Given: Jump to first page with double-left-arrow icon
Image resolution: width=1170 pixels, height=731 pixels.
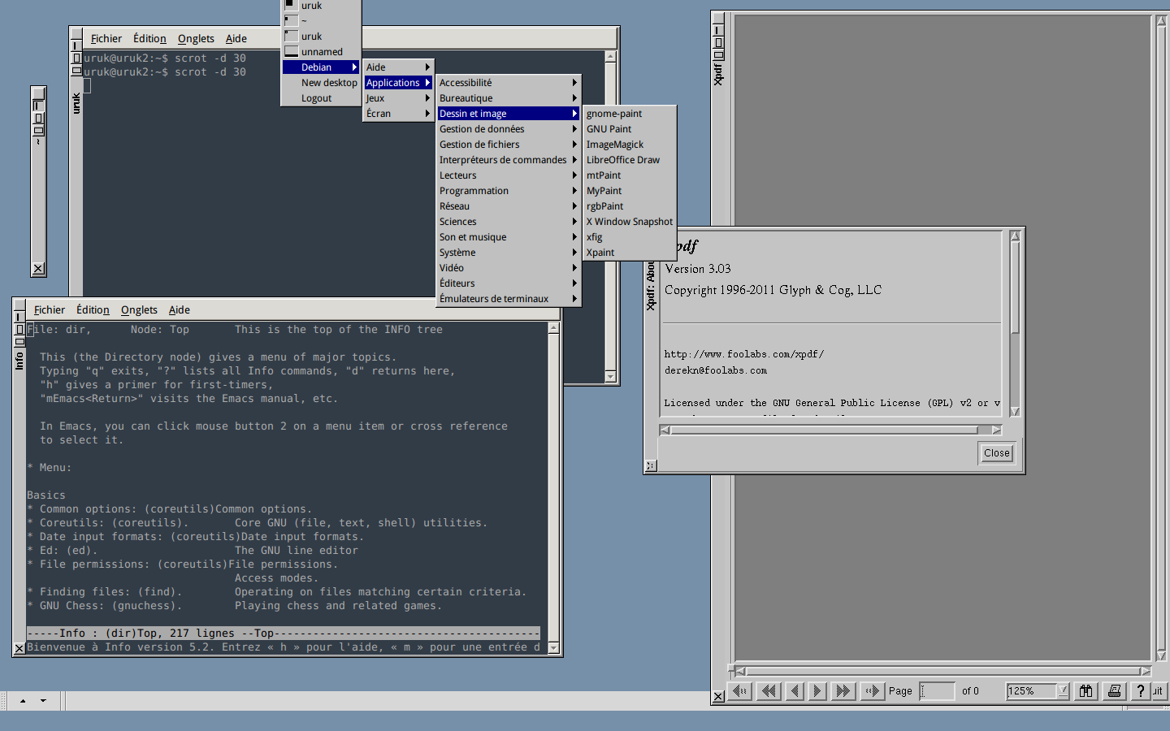Looking at the screenshot, I should 767,691.
